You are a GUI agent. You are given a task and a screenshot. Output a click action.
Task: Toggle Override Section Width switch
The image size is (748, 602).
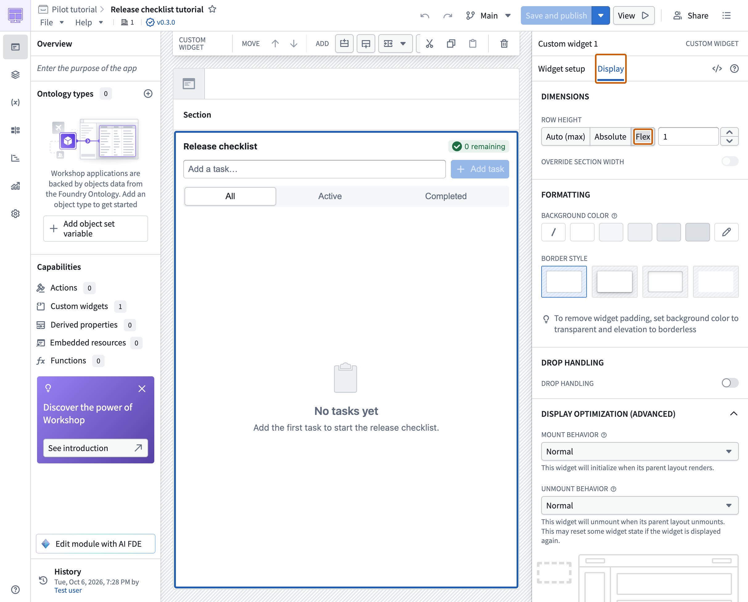coord(730,161)
